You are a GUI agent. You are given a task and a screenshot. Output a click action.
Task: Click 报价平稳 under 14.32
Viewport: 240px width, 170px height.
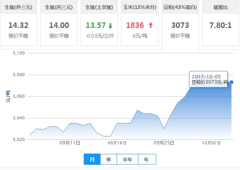click(x=18, y=36)
